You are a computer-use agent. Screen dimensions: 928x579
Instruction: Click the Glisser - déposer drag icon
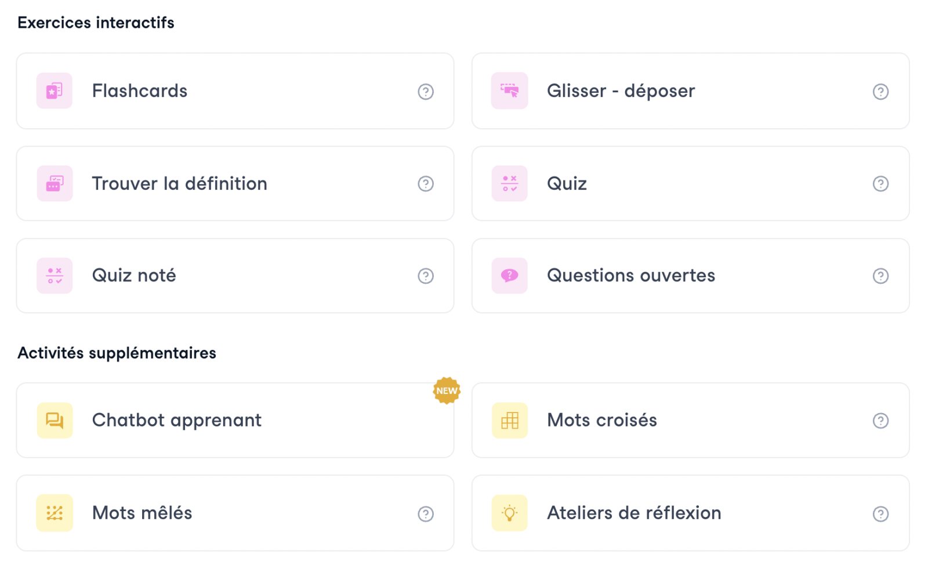[x=509, y=91]
